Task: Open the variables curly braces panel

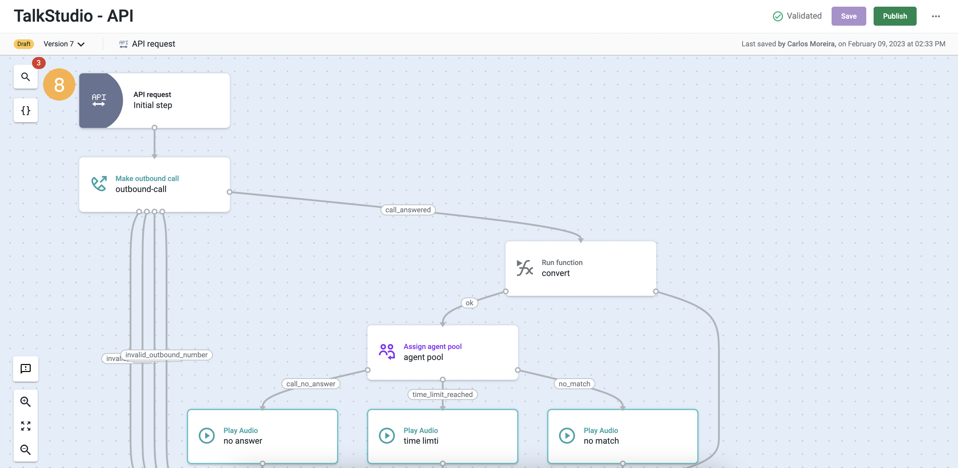Action: pos(25,110)
